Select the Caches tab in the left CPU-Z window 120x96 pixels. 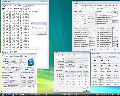click(x=7, y=56)
